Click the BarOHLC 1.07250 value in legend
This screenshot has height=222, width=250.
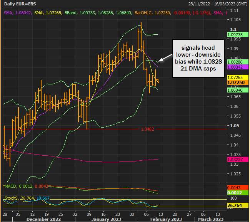[162, 13]
